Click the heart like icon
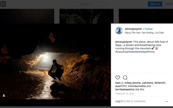Image resolution: width=173 pixels, height=108 pixels. pyautogui.click(x=118, y=77)
